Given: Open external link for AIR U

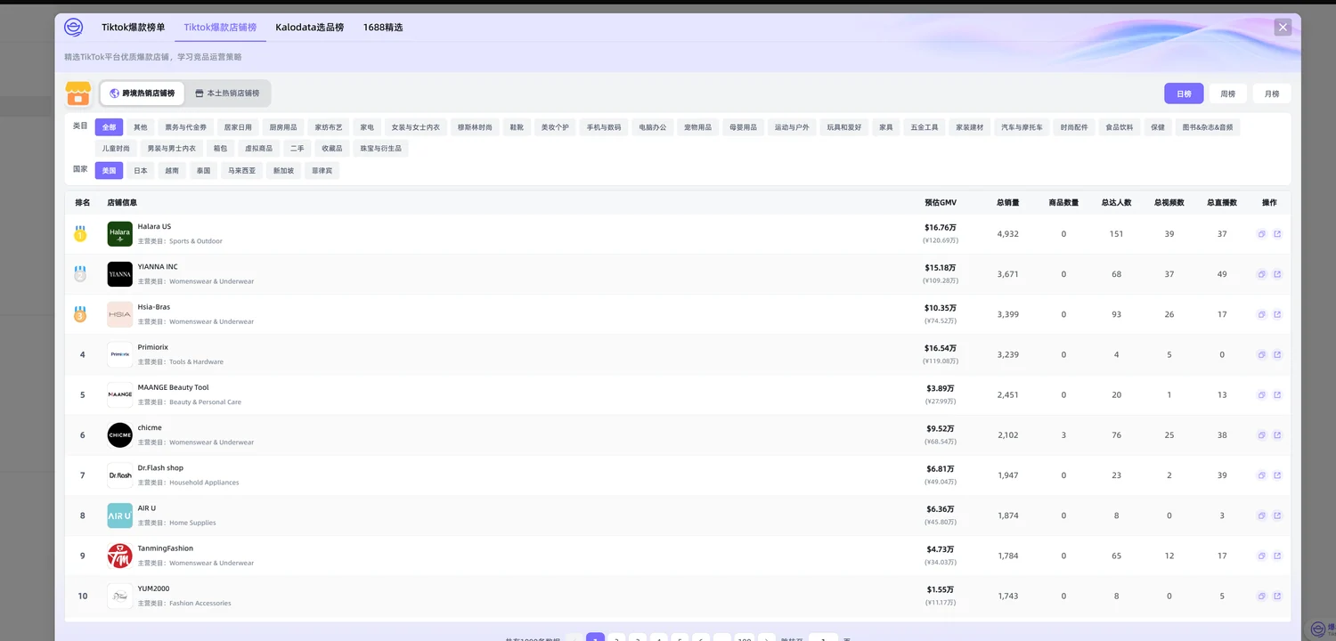Looking at the screenshot, I should click(1277, 515).
